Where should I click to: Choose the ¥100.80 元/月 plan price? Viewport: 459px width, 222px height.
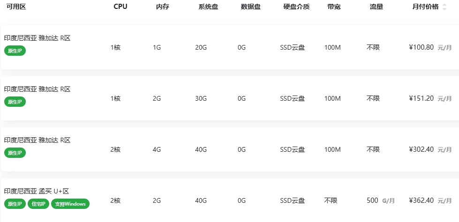click(x=430, y=47)
